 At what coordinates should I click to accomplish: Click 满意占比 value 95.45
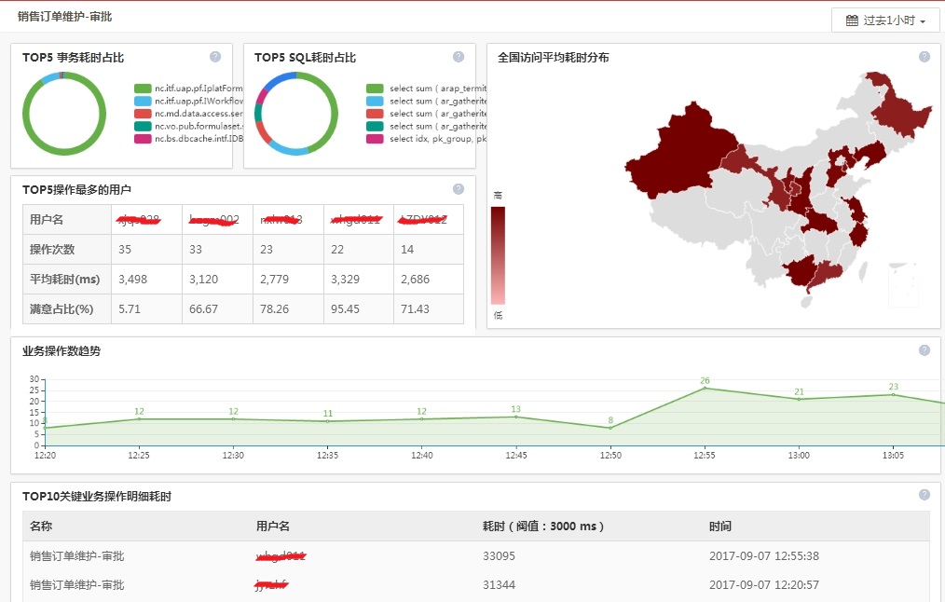coord(346,309)
